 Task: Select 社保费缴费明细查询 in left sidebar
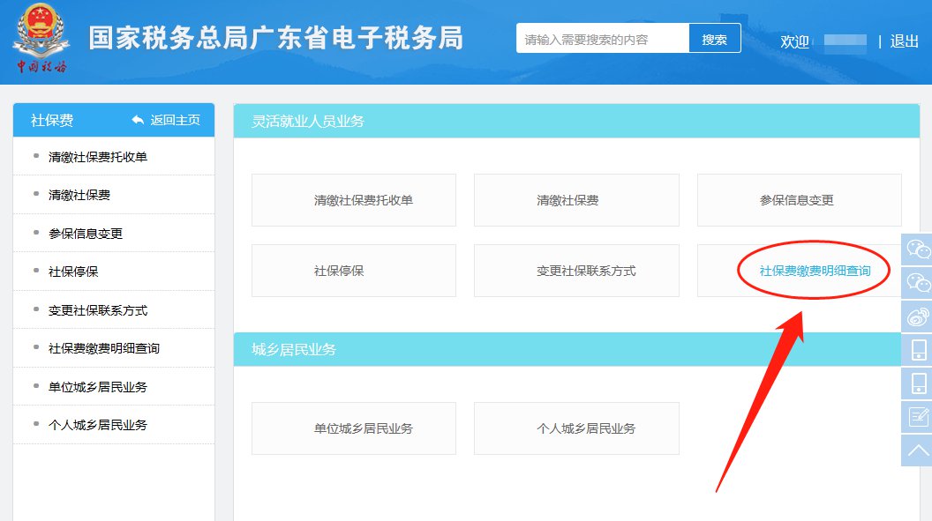pos(104,348)
